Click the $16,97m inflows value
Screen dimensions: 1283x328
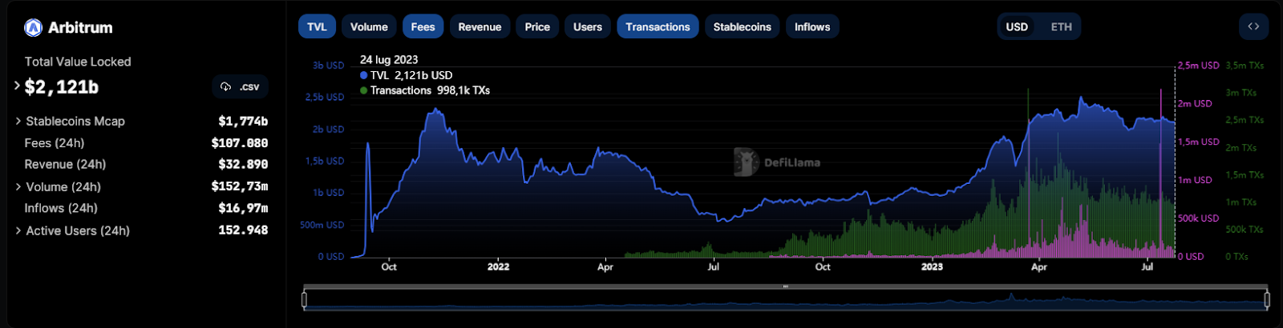[243, 208]
